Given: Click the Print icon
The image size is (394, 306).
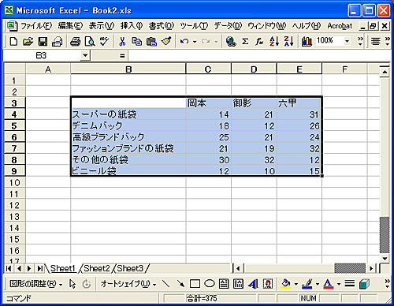Looking at the screenshot, I should click(76, 41).
